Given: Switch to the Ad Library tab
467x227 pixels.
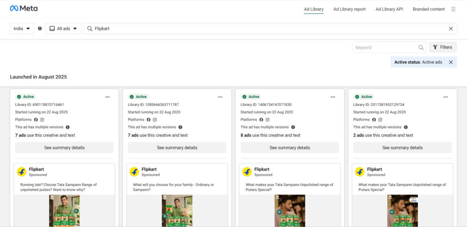Looking at the screenshot, I should pyautogui.click(x=314, y=9).
